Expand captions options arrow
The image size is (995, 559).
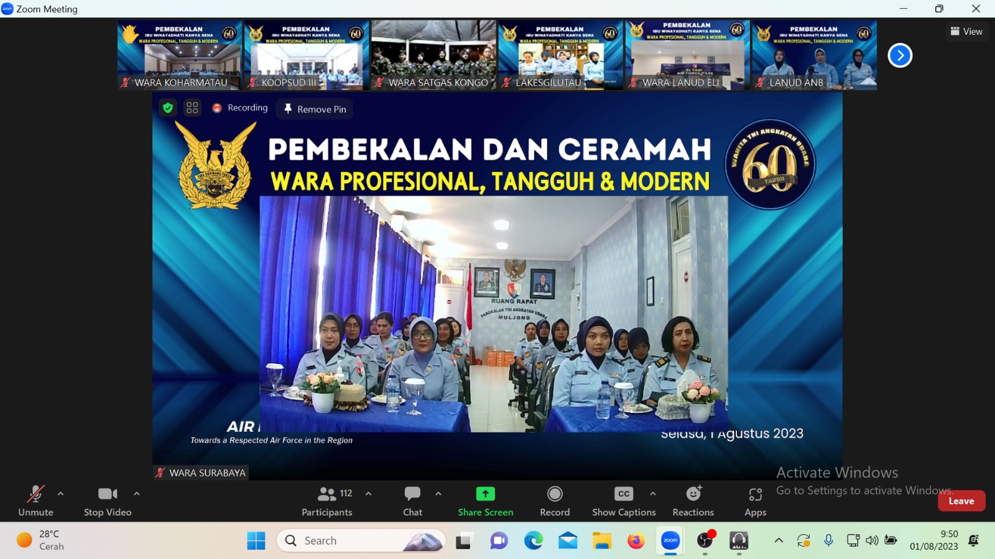coord(653,494)
